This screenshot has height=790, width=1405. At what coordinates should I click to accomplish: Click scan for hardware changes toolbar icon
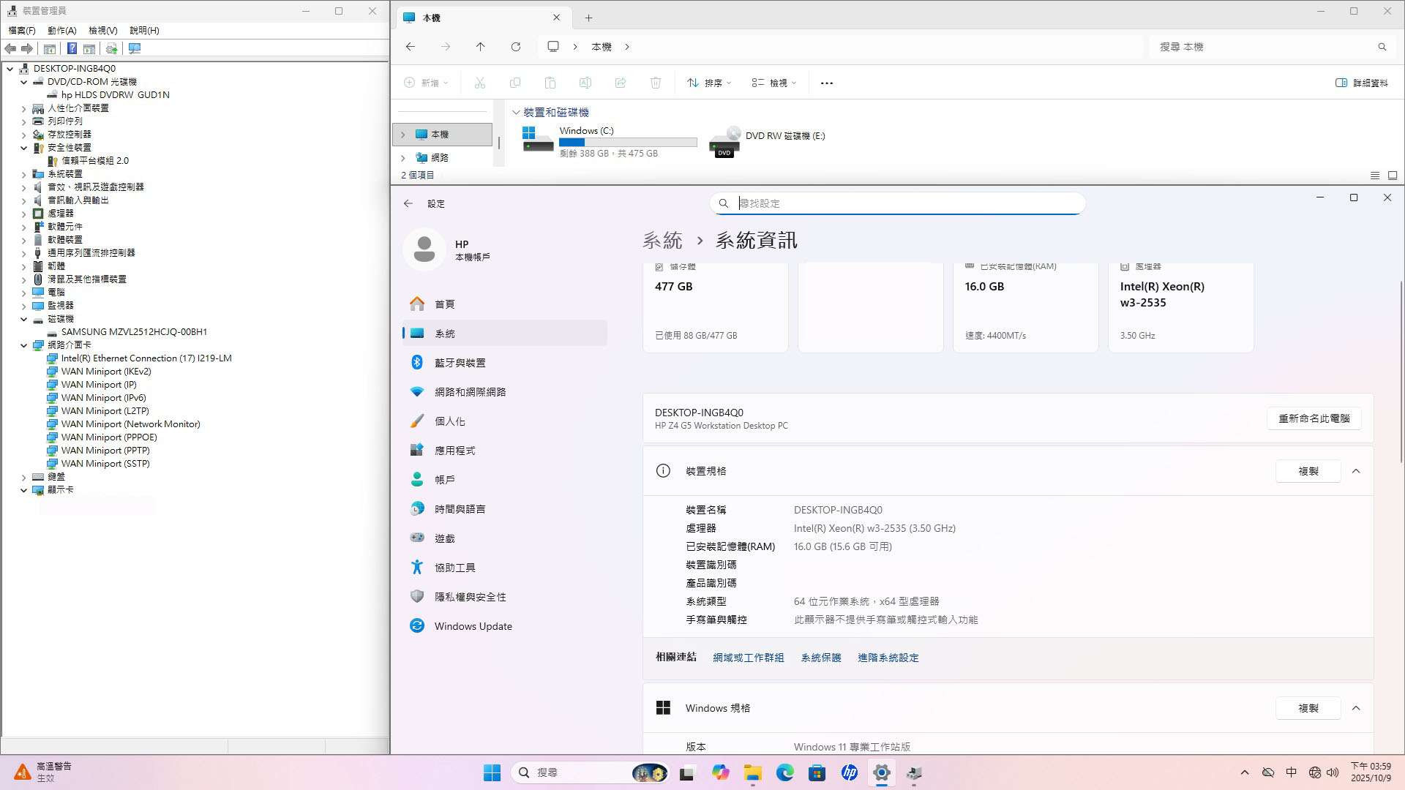[135, 48]
